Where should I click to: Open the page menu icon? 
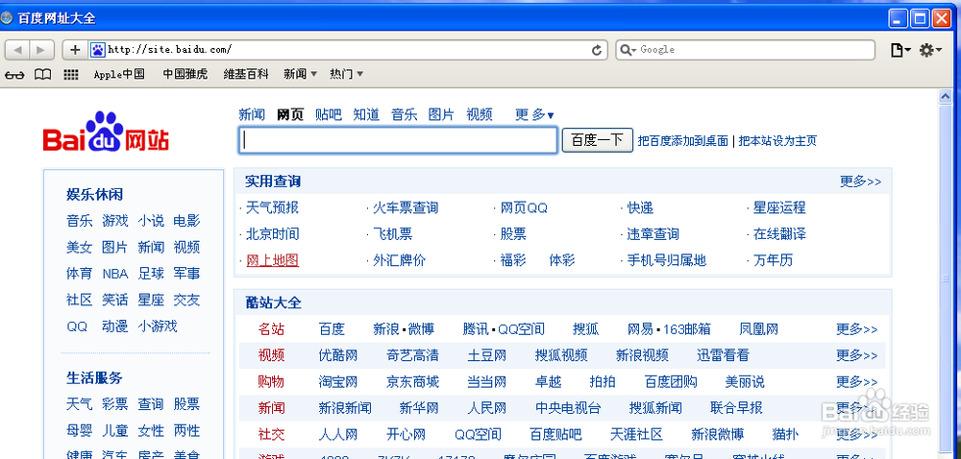[899, 50]
